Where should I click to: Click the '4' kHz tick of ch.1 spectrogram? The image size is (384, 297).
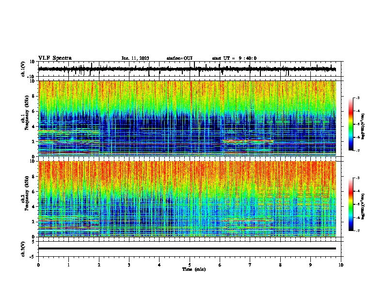pyautogui.click(x=34, y=127)
